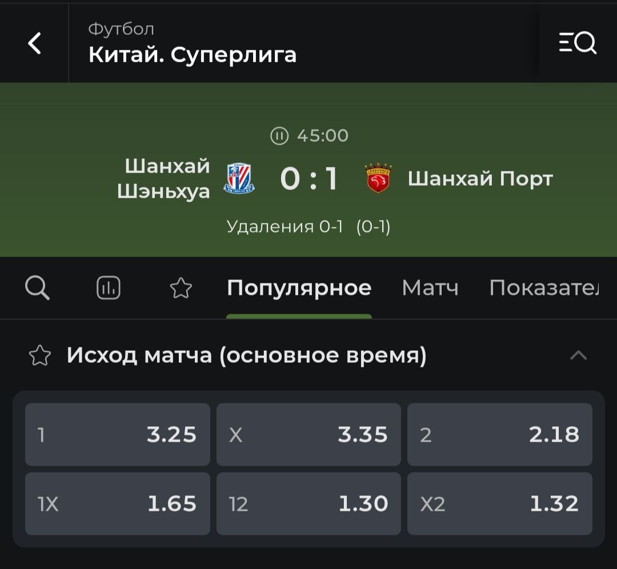The width and height of the screenshot is (617, 569).
Task: Switch to the Популярное tab
Action: tap(299, 288)
